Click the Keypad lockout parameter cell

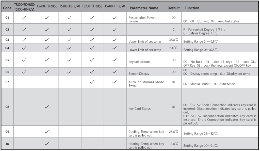pyautogui.click(x=139, y=62)
